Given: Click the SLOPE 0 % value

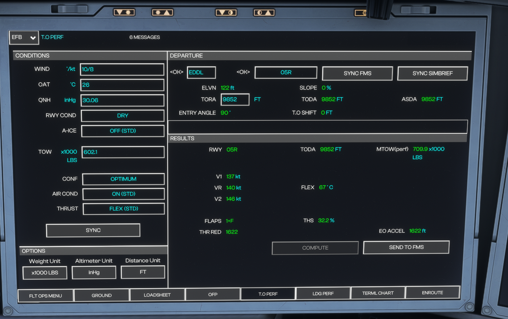Looking at the screenshot, I should (x=326, y=88).
